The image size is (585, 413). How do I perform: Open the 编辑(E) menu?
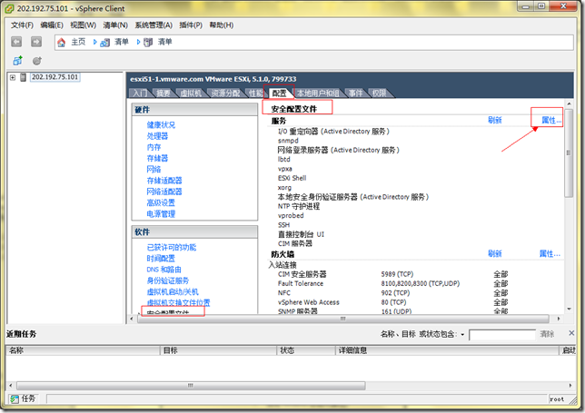coord(52,25)
